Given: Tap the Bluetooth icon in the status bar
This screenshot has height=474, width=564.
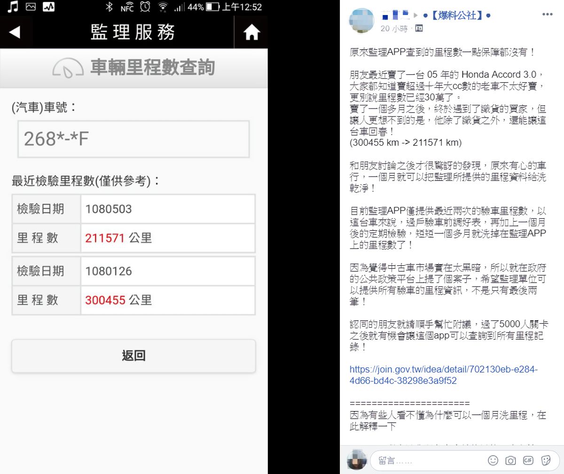Looking at the screenshot, I should 109,7.
